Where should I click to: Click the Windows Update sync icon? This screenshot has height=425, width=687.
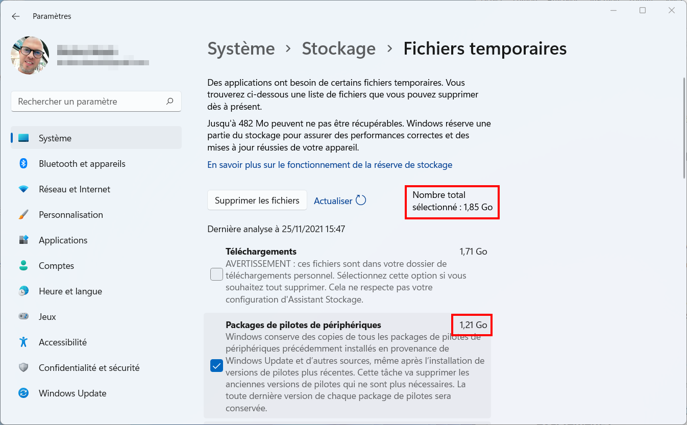(23, 393)
